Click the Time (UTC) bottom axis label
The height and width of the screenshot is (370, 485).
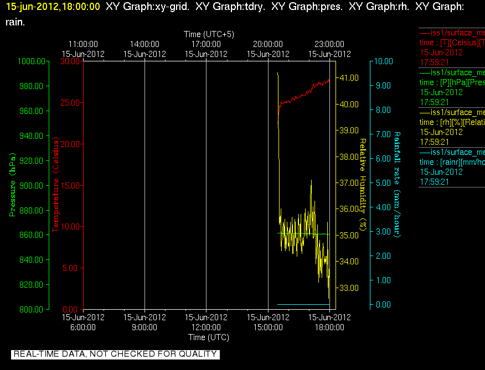209,337
